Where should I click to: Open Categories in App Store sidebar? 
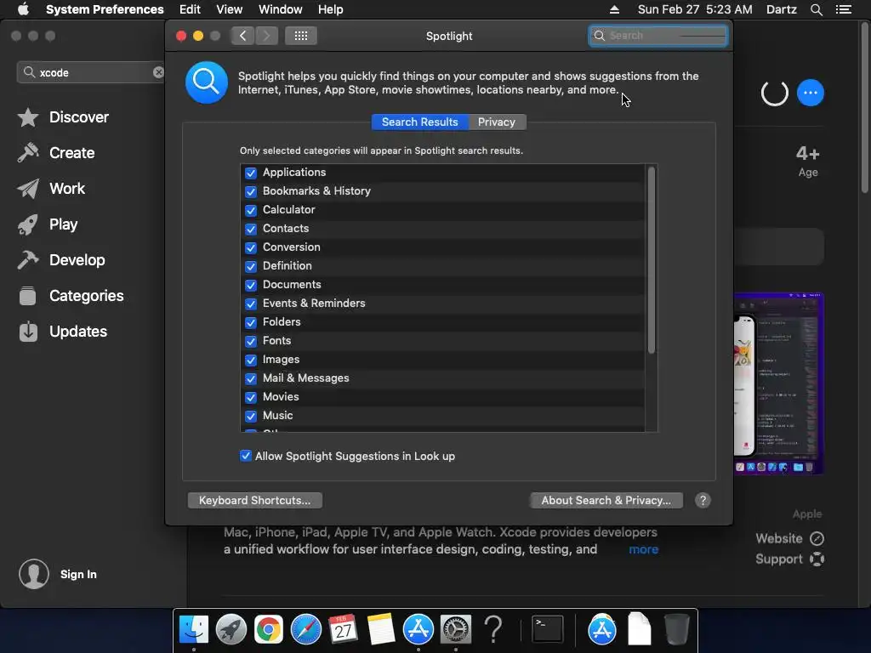[x=71, y=295]
